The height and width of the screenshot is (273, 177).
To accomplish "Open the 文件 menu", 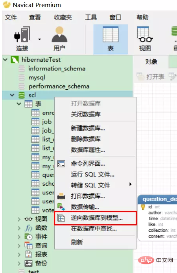I will click(11, 17).
